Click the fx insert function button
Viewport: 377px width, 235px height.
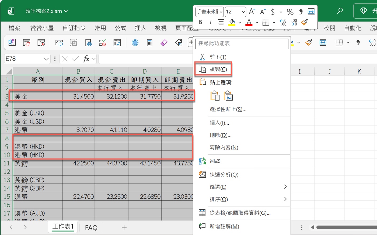tap(86, 59)
